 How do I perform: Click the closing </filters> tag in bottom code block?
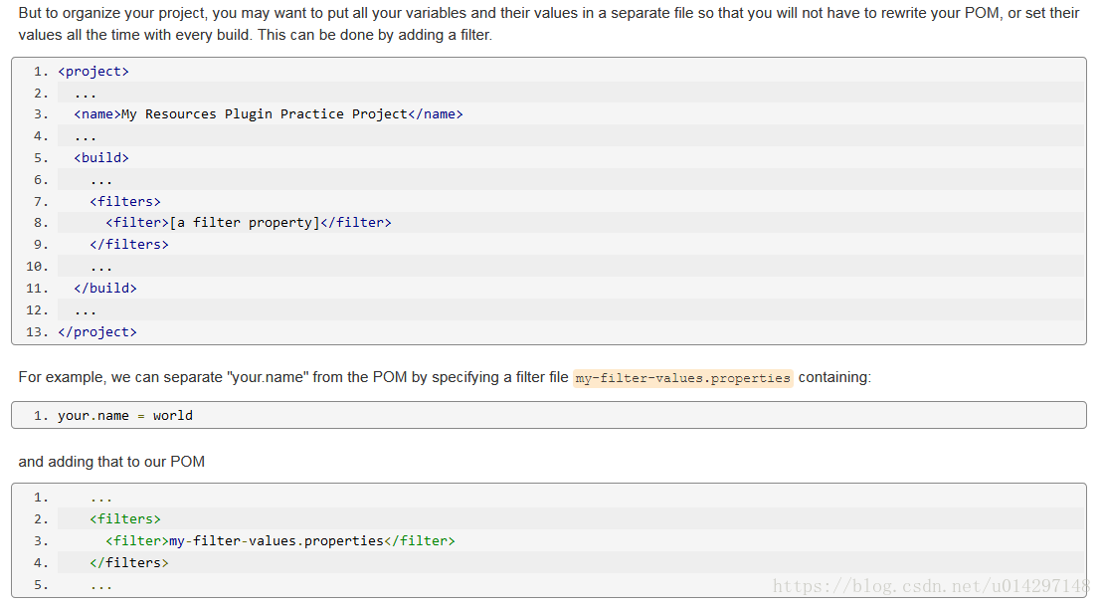pos(128,563)
